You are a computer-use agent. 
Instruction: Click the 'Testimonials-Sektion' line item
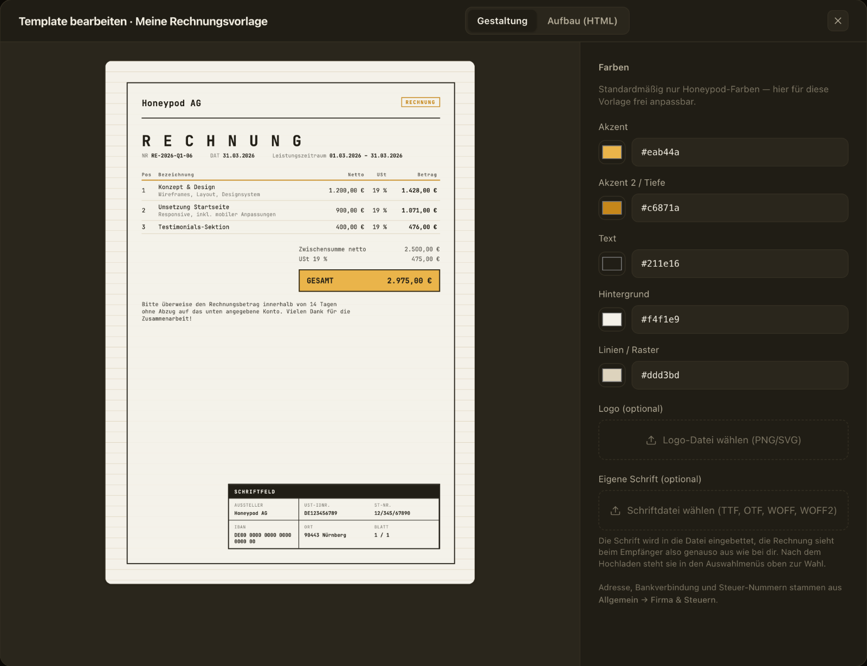click(290, 227)
